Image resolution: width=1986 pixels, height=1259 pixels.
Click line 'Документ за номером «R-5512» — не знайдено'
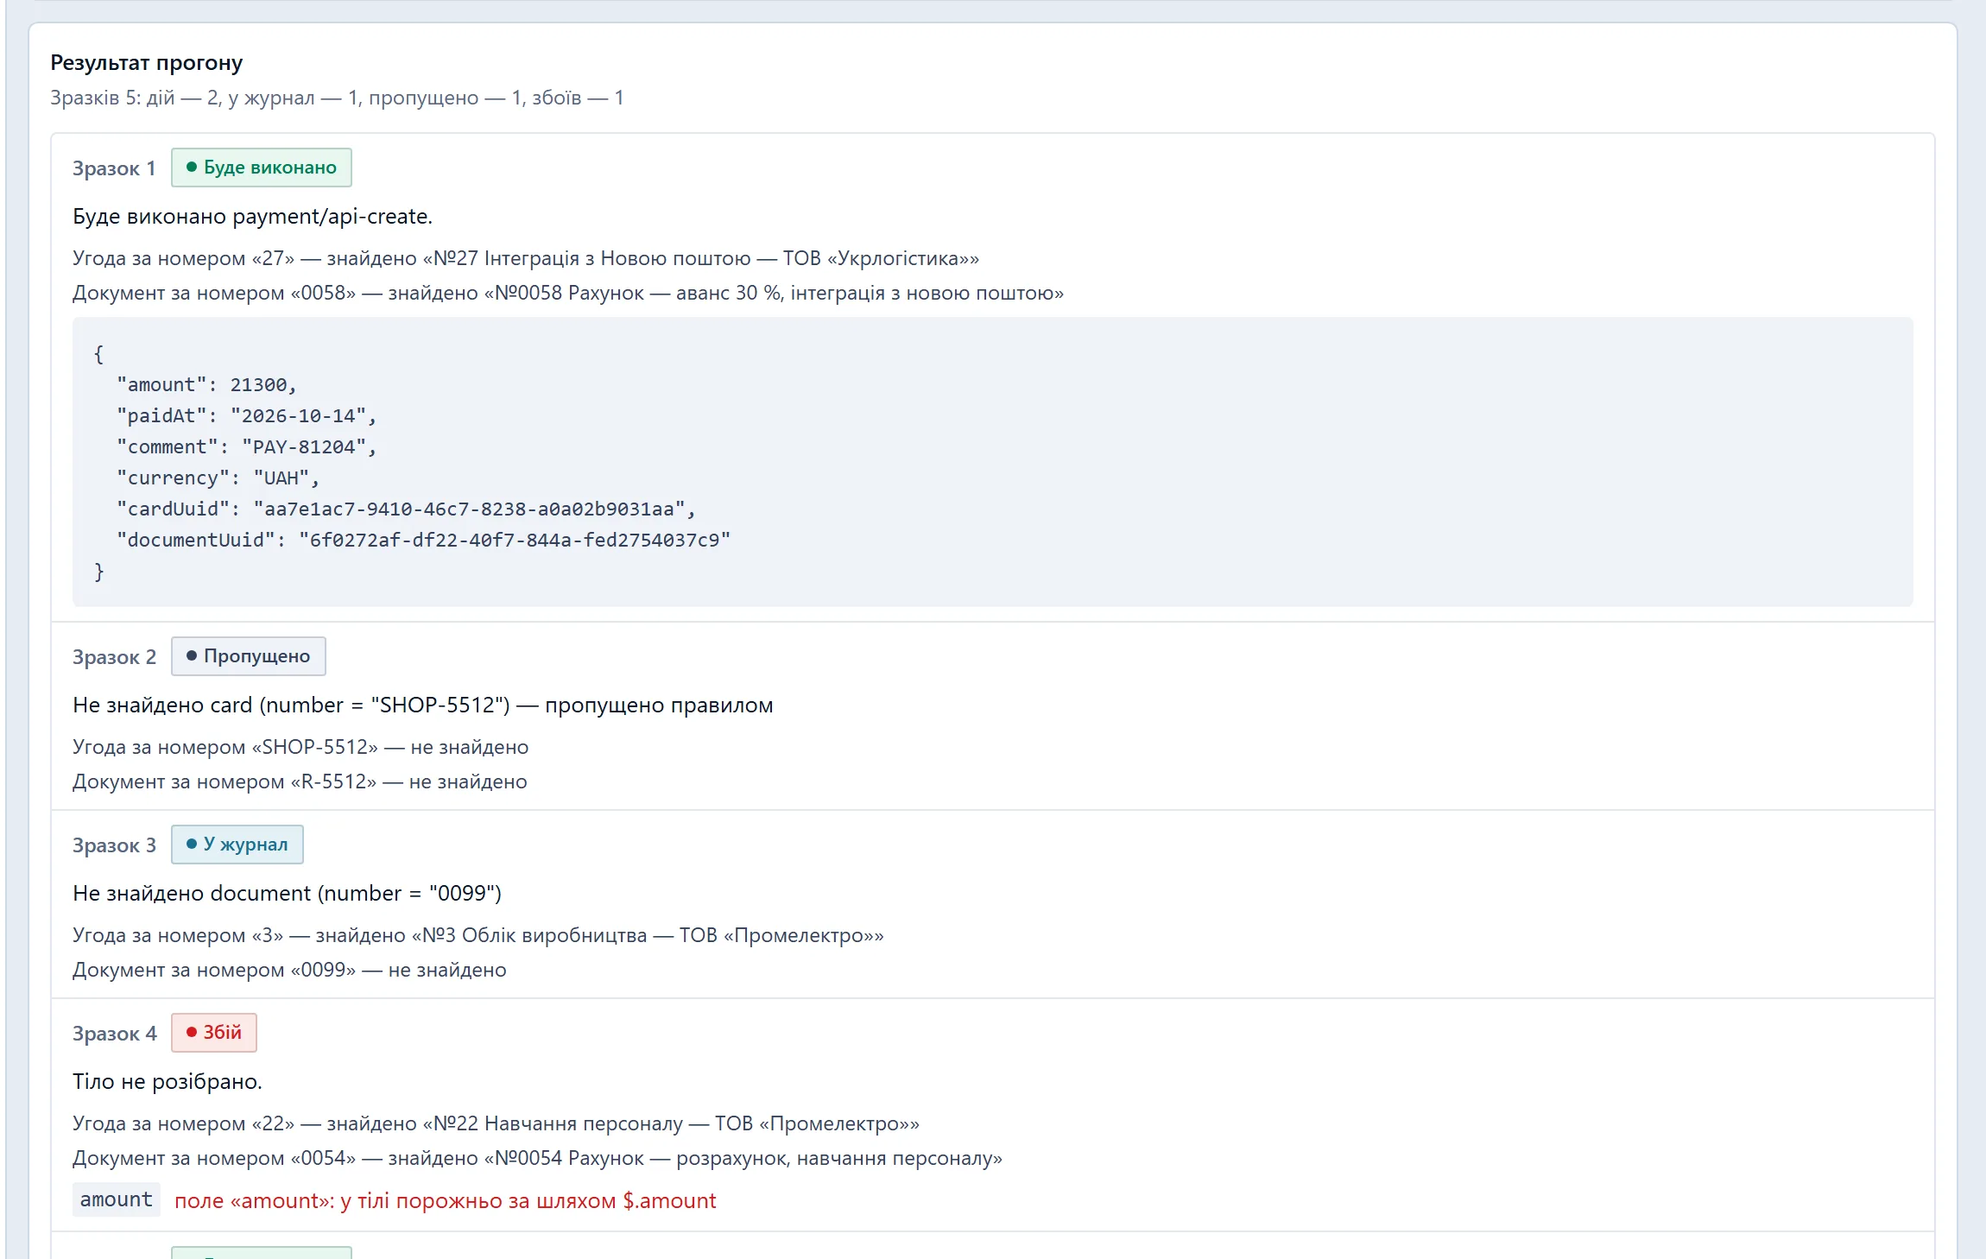300,781
